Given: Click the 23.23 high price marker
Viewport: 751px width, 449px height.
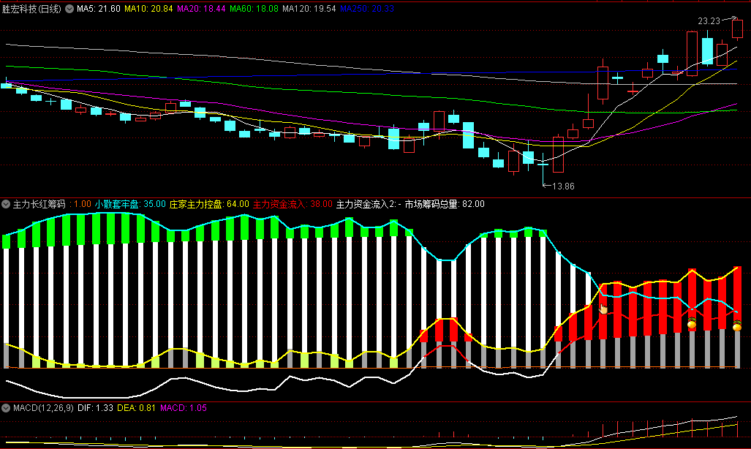Looking at the screenshot, I should coord(709,21).
